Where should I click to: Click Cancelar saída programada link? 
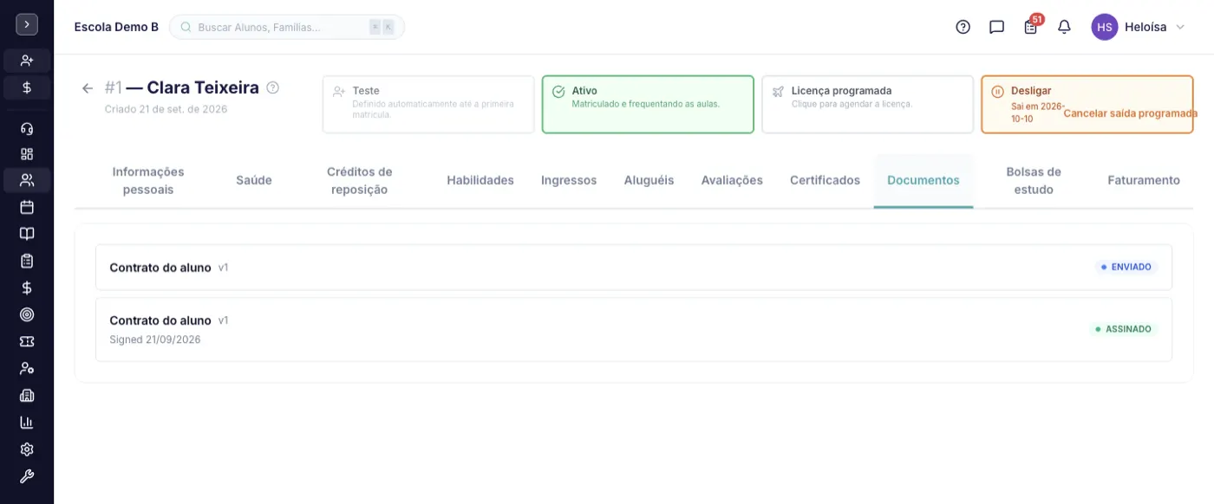[x=1130, y=113]
